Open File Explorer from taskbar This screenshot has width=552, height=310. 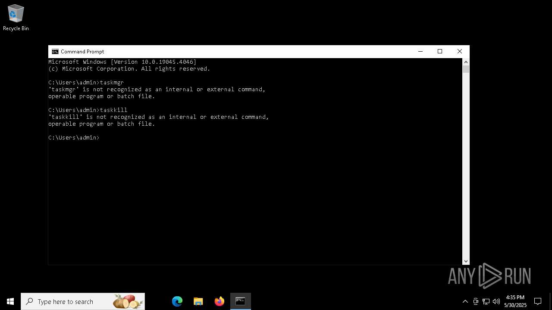click(x=198, y=301)
